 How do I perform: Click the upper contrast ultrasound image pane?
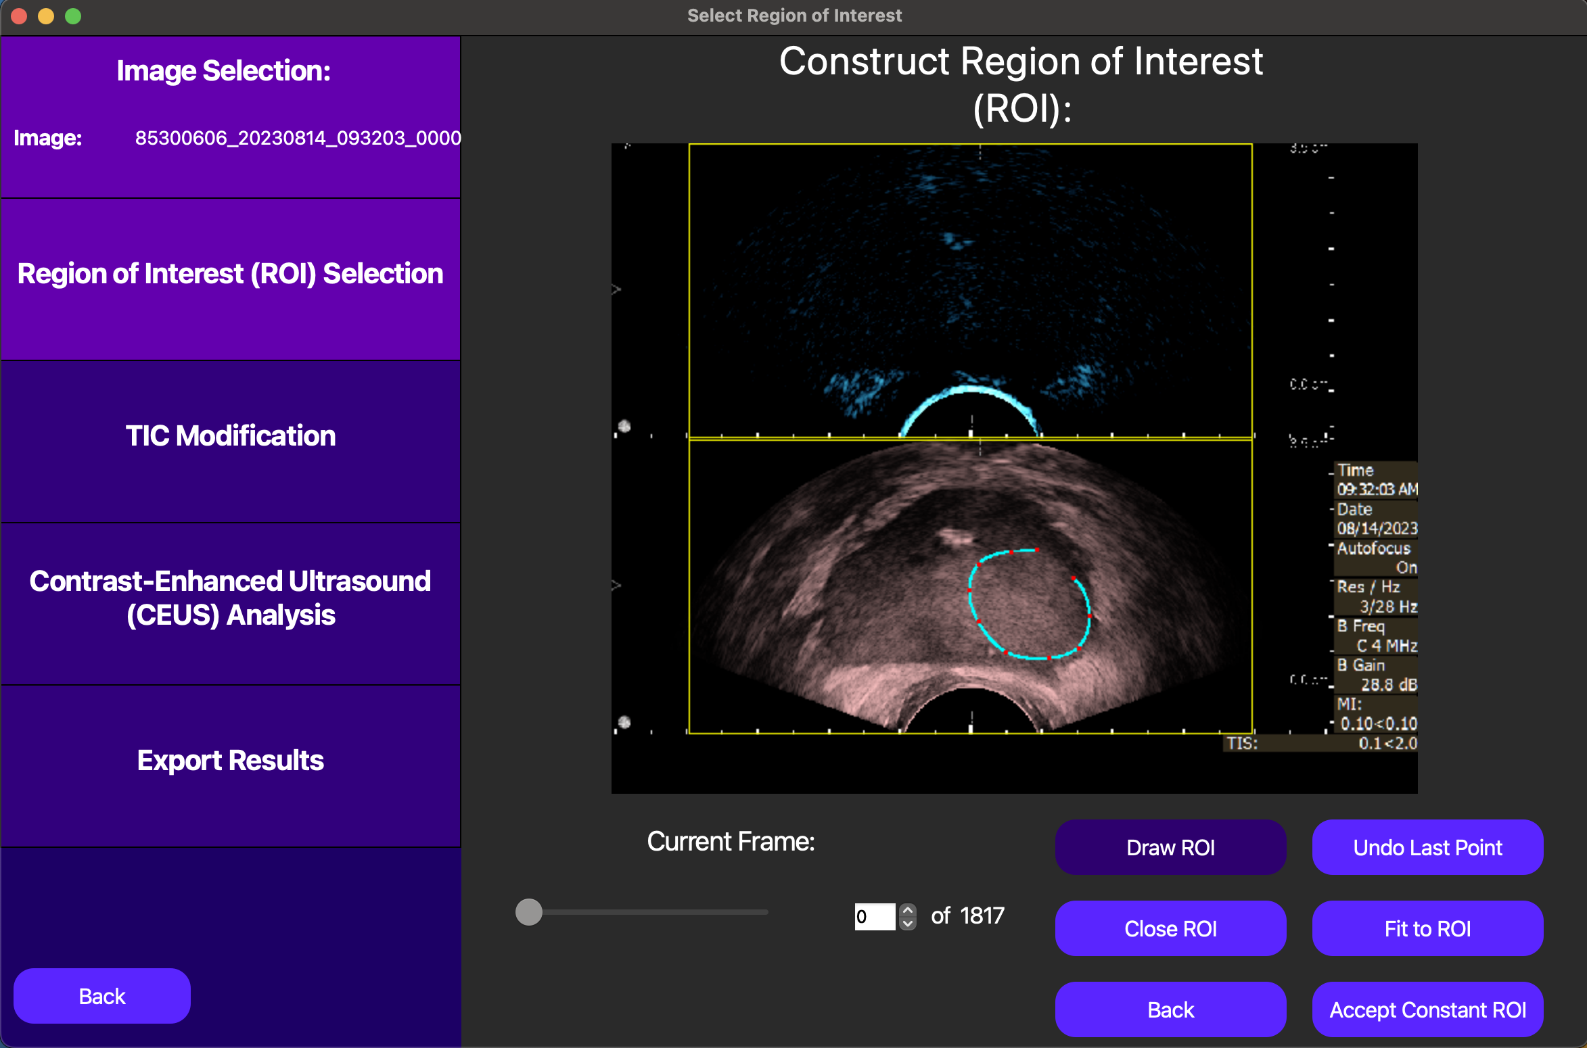pos(970,291)
